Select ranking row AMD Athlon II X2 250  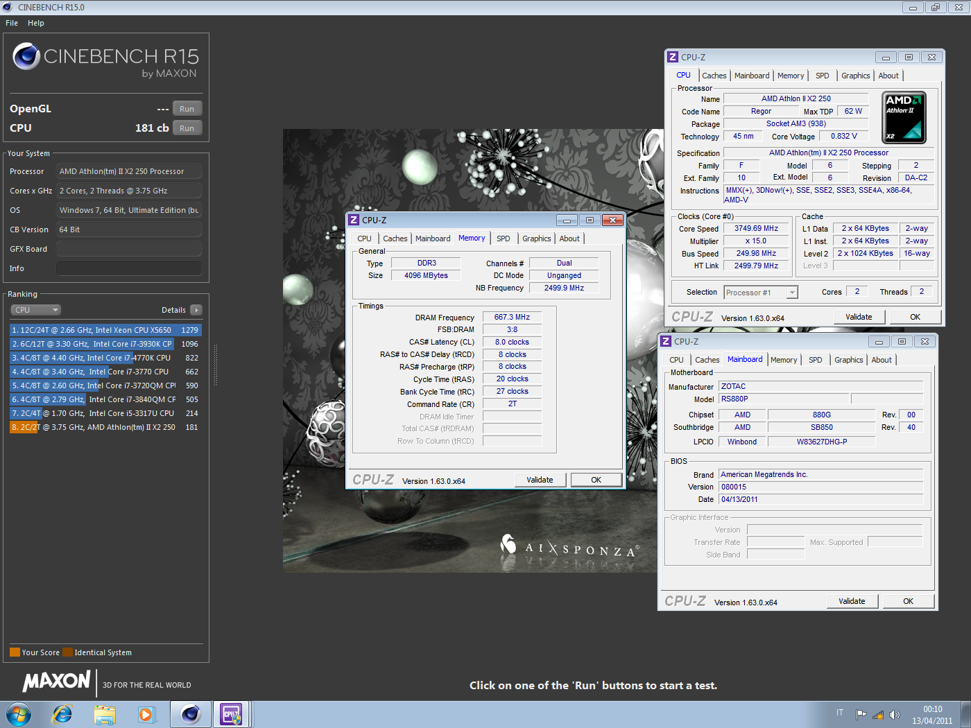[x=105, y=427]
